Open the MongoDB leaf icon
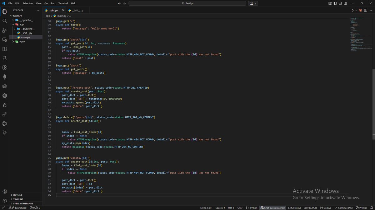The image size is (375, 210). point(4,77)
